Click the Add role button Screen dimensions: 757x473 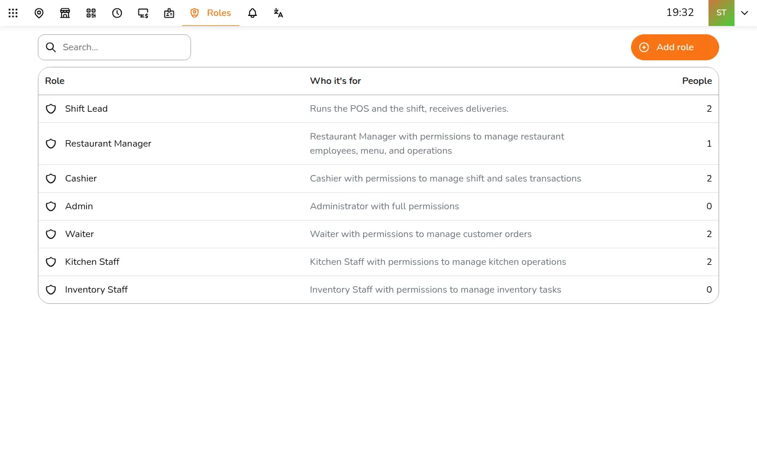(675, 47)
